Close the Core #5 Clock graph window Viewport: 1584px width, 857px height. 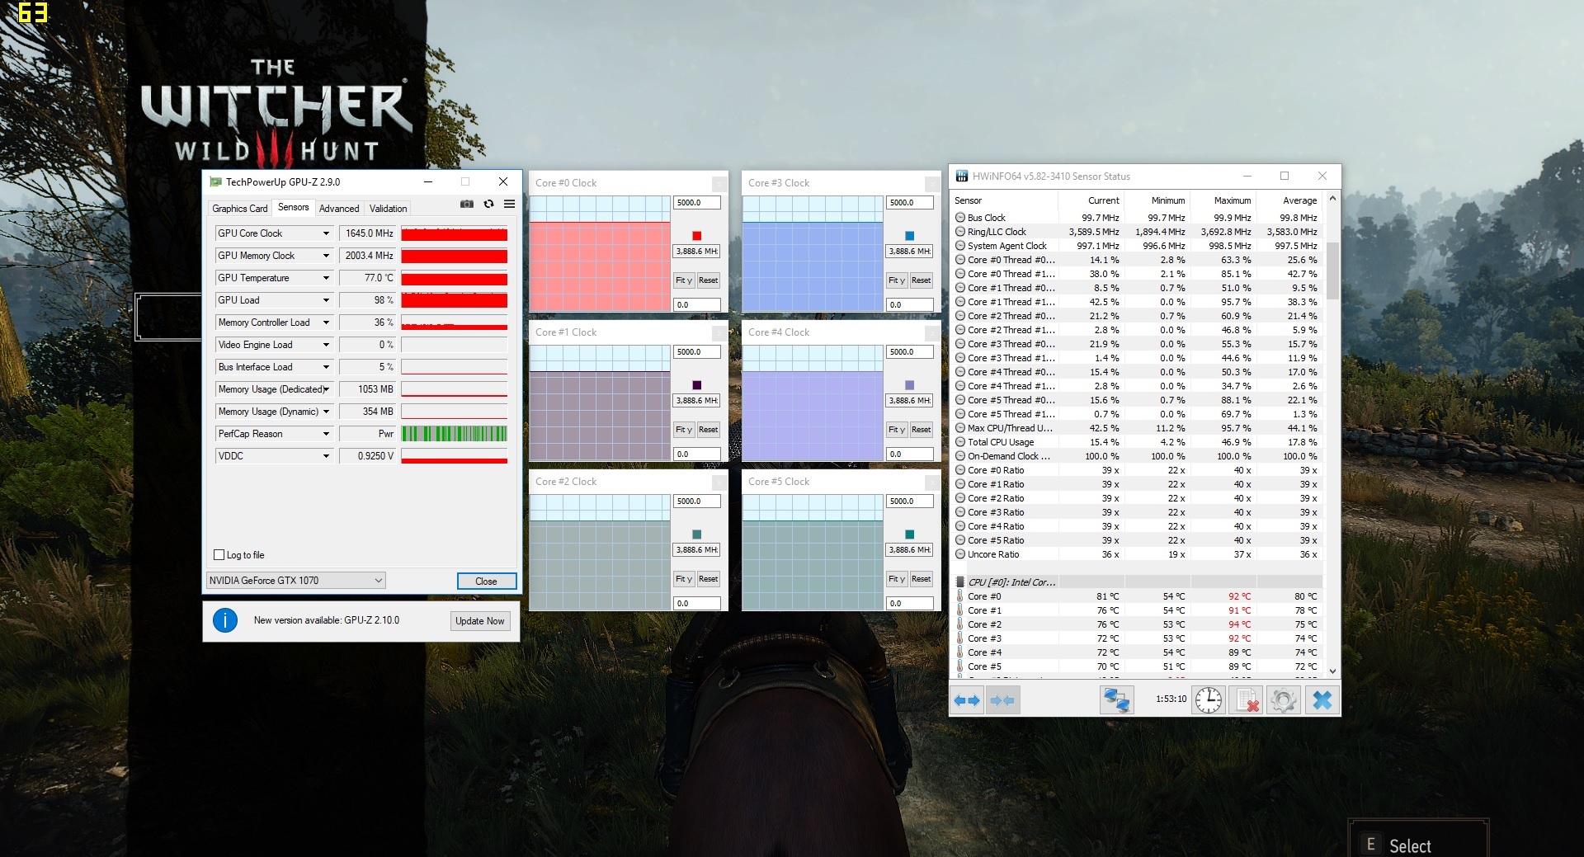click(x=932, y=482)
